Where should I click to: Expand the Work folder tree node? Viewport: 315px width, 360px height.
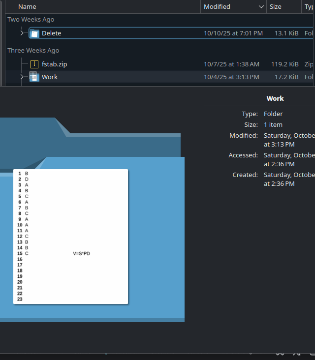point(22,77)
